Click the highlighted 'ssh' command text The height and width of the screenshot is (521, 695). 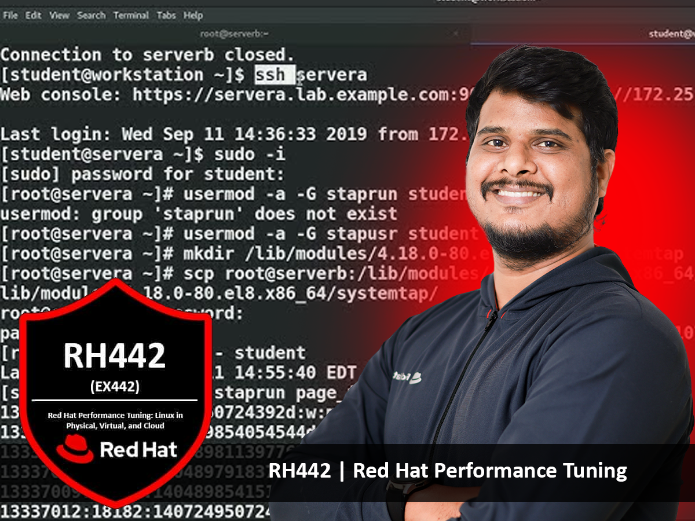[275, 75]
